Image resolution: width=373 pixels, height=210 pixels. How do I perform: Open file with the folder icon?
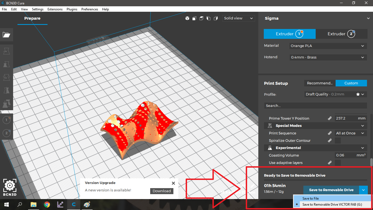click(6, 35)
